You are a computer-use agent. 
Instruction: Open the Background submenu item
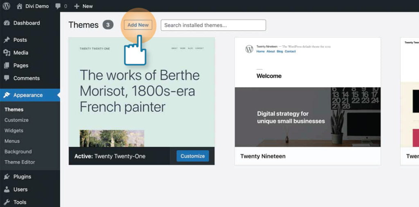point(18,151)
